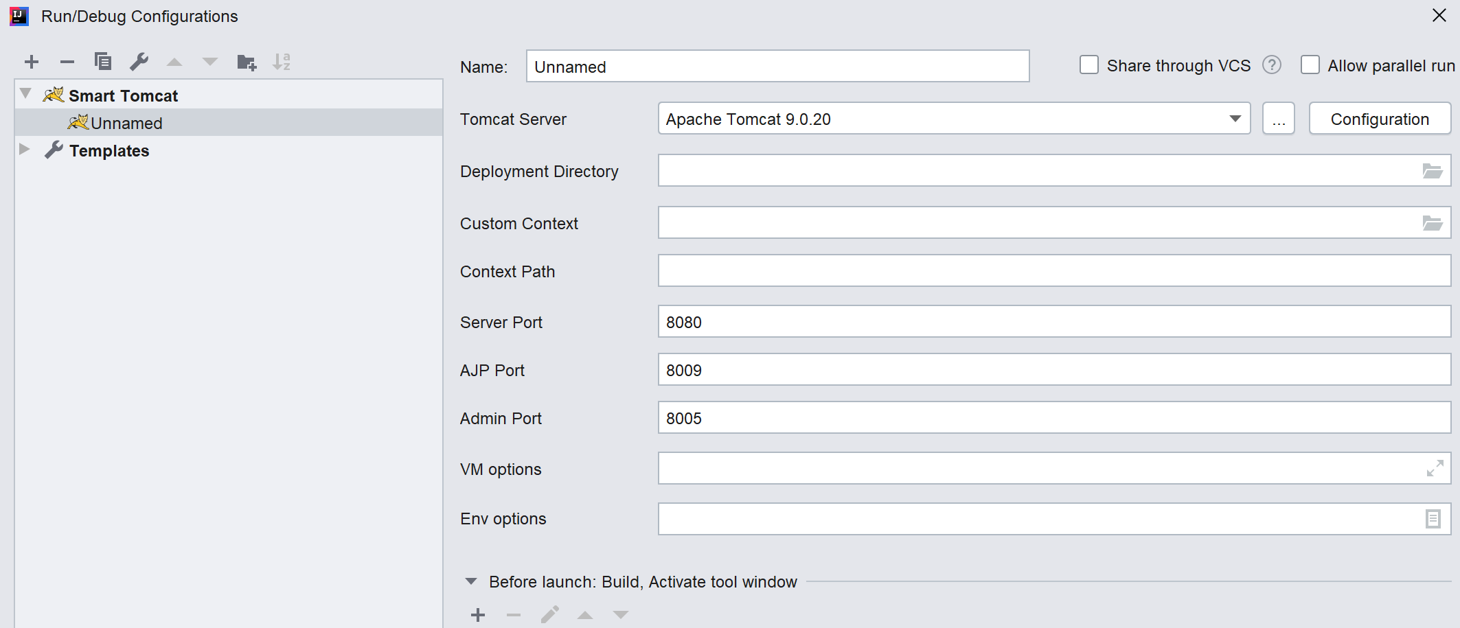Focus the Server Port field with 8080

point(1054,322)
